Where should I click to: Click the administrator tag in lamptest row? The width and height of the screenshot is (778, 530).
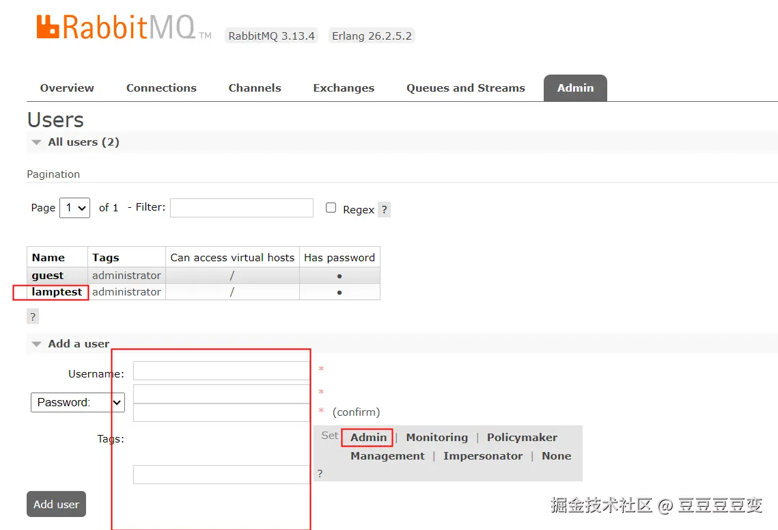click(x=126, y=291)
